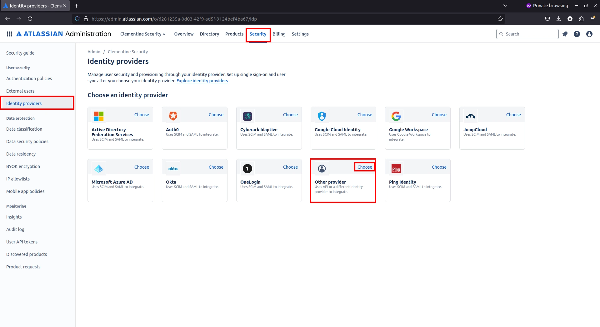This screenshot has width=600, height=327.
Task: Expand the Clementine Security organization dropdown
Action: click(143, 34)
